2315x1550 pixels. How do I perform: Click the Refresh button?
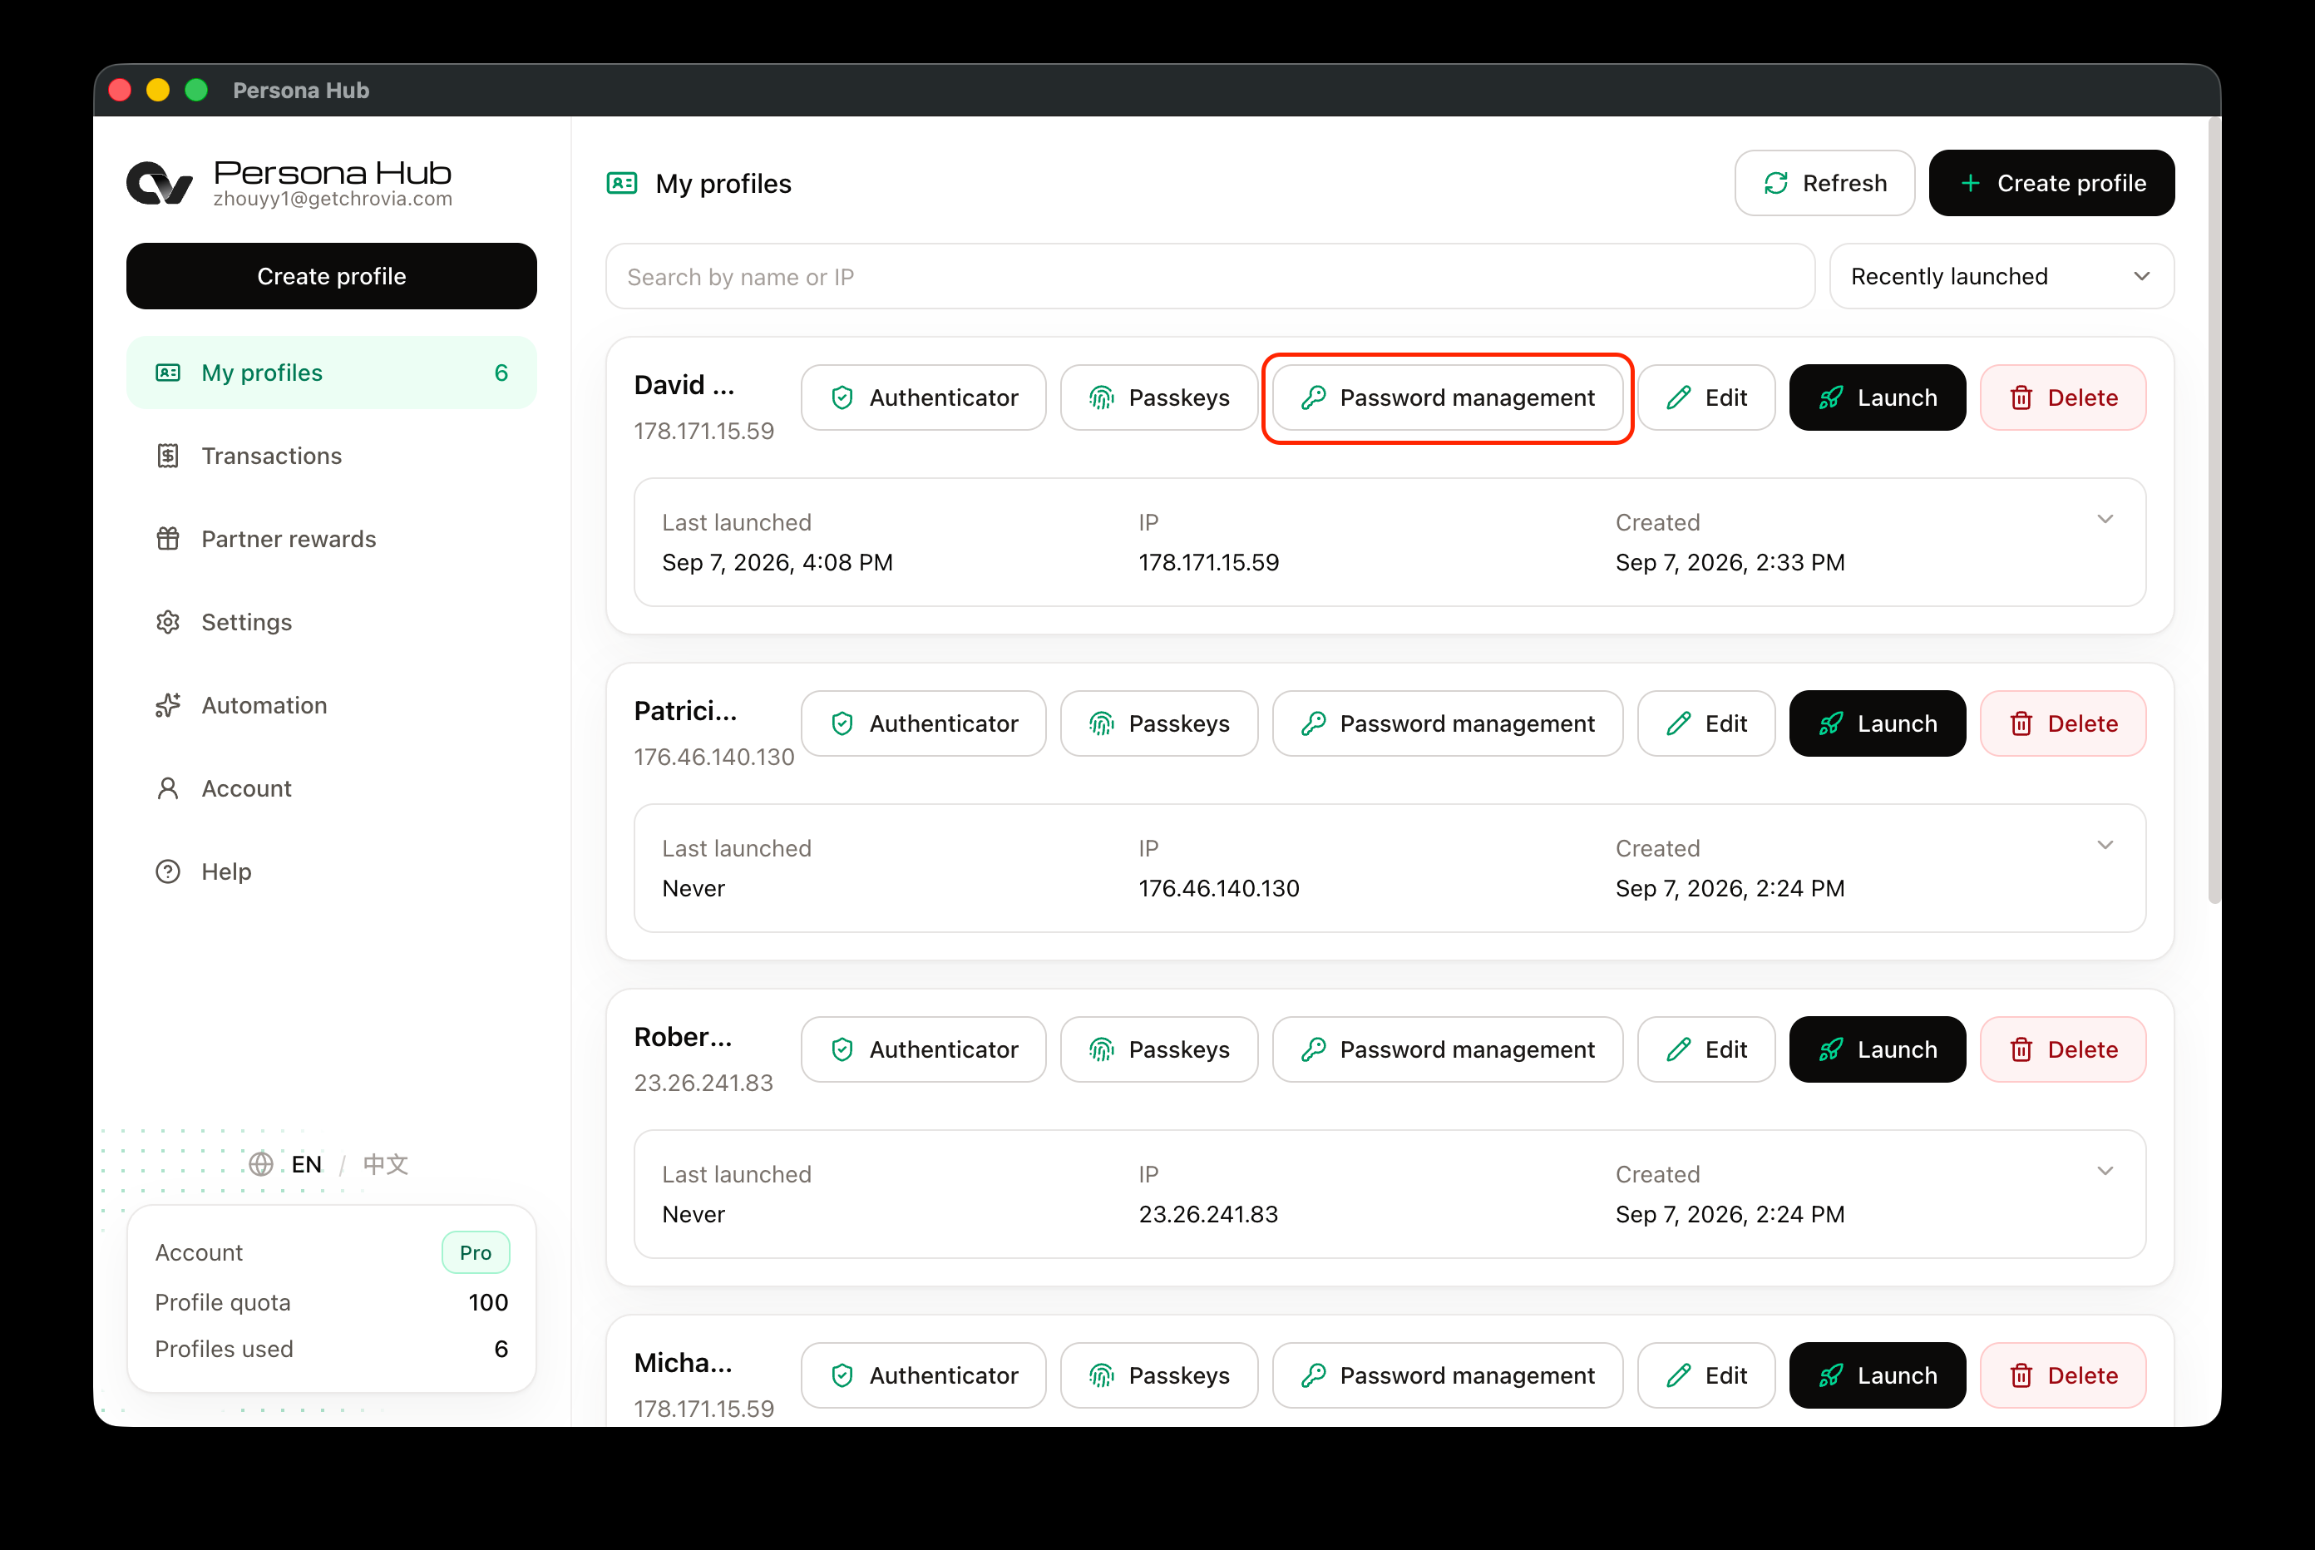click(1824, 183)
